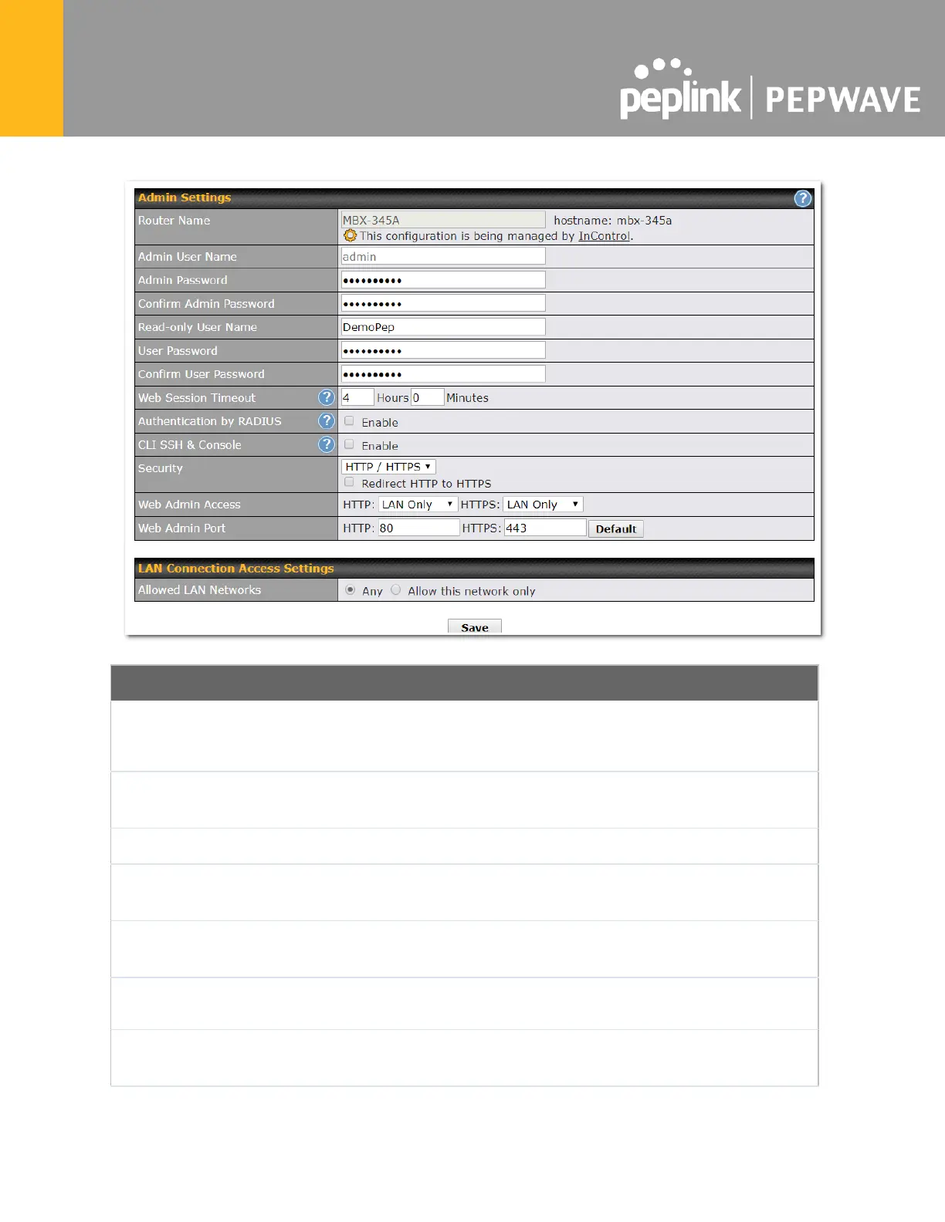Tick Redirect HTTP to HTTPS checkbox
945x1222 pixels.
click(x=349, y=482)
